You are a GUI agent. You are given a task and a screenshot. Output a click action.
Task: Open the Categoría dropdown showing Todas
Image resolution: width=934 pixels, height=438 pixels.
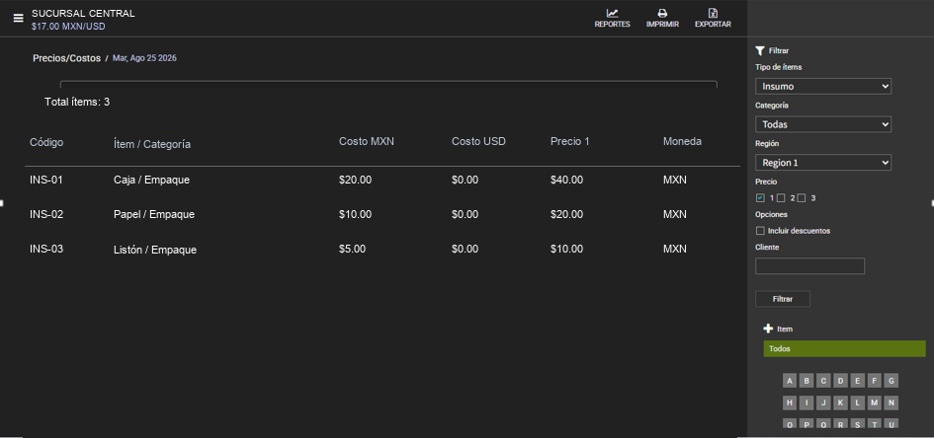pos(823,125)
